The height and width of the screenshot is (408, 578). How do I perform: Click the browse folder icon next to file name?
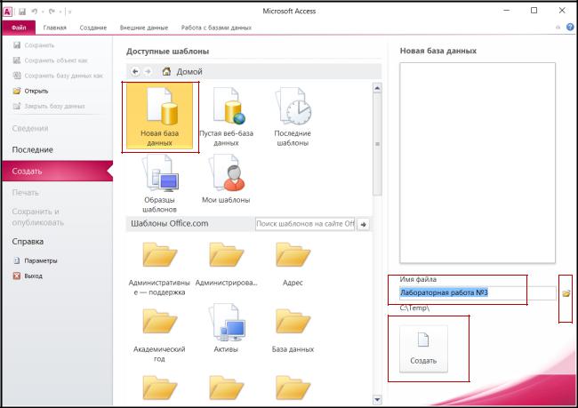566,293
